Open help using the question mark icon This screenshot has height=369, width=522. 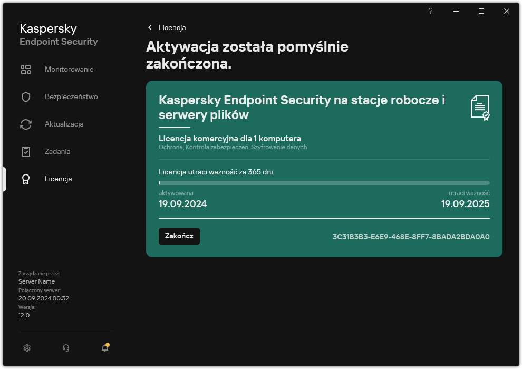(430, 11)
